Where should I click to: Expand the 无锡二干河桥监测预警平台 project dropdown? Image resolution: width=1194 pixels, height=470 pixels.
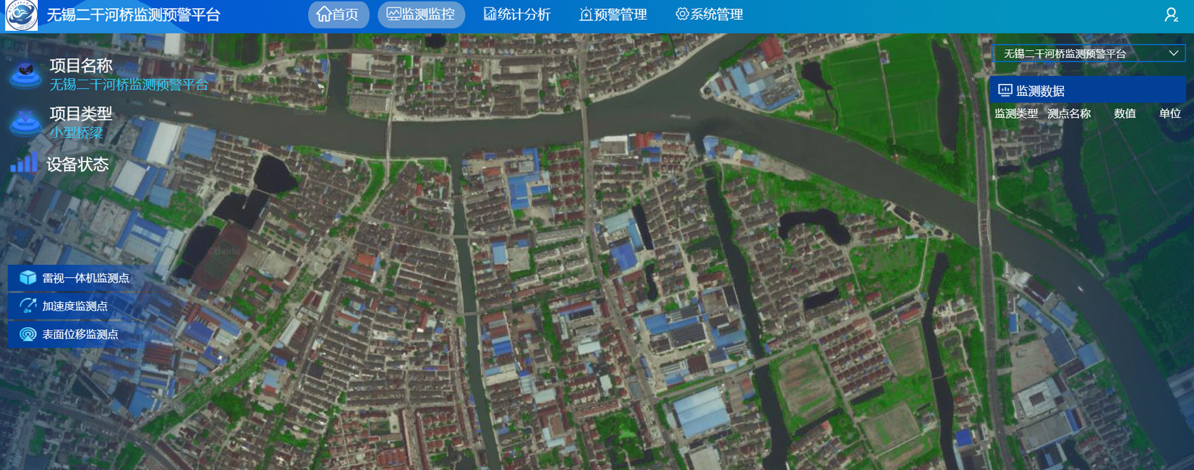[1089, 54]
